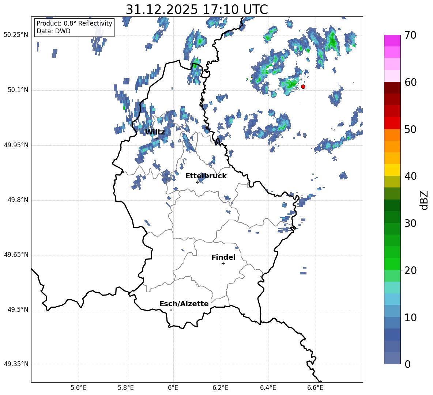Click the 40 value on the colorbar
Screen dimensions: 433x395
click(410, 176)
